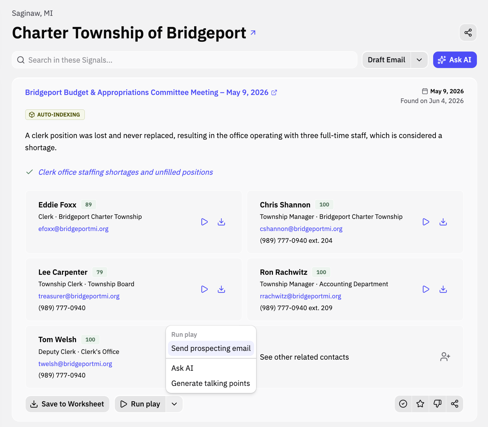Click Save to Worksheet
The width and height of the screenshot is (488, 427).
point(67,404)
